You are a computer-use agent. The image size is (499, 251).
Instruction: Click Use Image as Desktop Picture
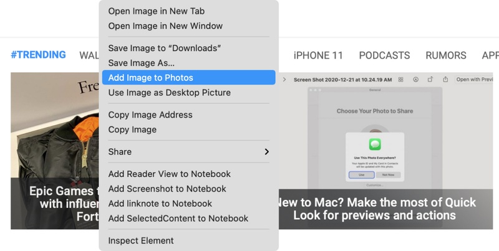[189, 92]
